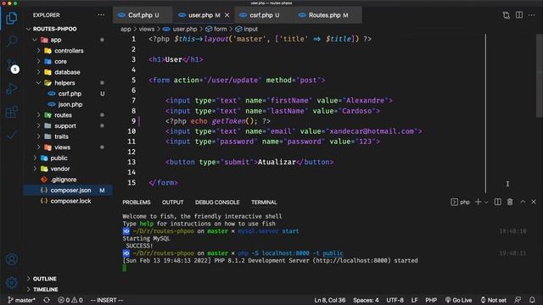Add a new terminal with plus icon
The width and height of the screenshot is (543, 305).
click(x=478, y=202)
